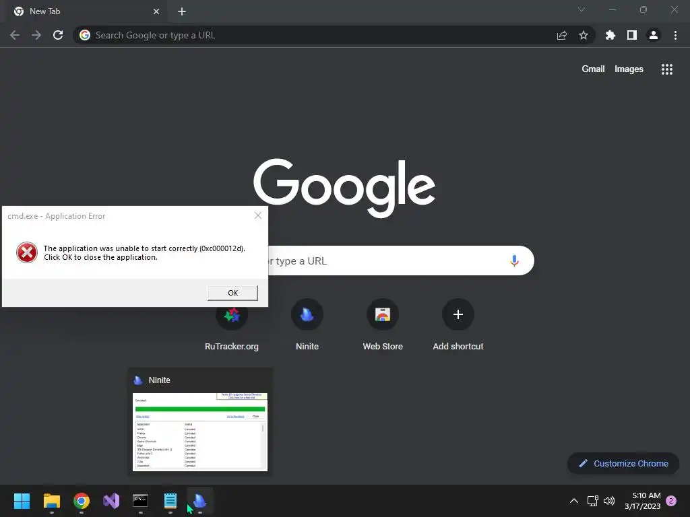Viewport: 690px width, 517px height.
Task: Click the Ninite title in the taskbar preview
Action: point(159,380)
